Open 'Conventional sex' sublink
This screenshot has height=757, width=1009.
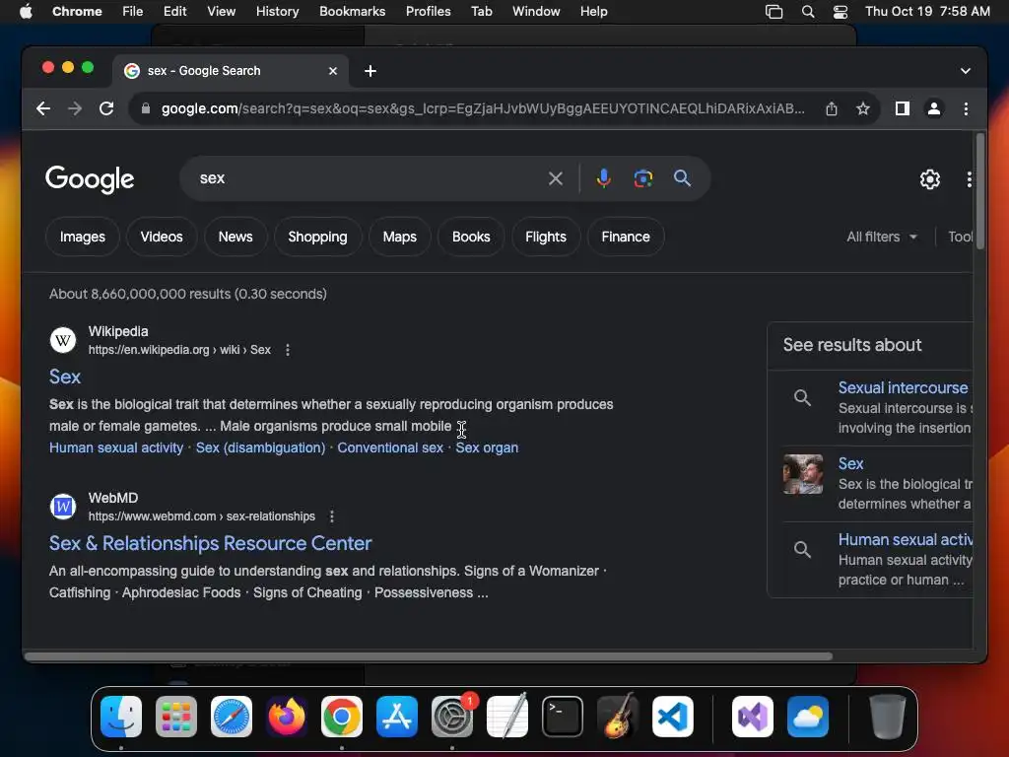[390, 447]
